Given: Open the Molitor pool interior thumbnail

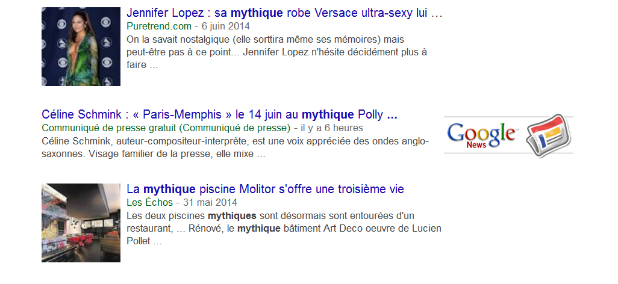Looking at the screenshot, I should pyautogui.click(x=81, y=223).
